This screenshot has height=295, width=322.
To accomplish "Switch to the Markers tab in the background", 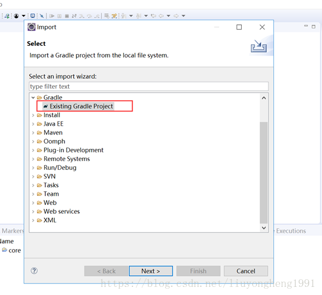I will click(13, 231).
